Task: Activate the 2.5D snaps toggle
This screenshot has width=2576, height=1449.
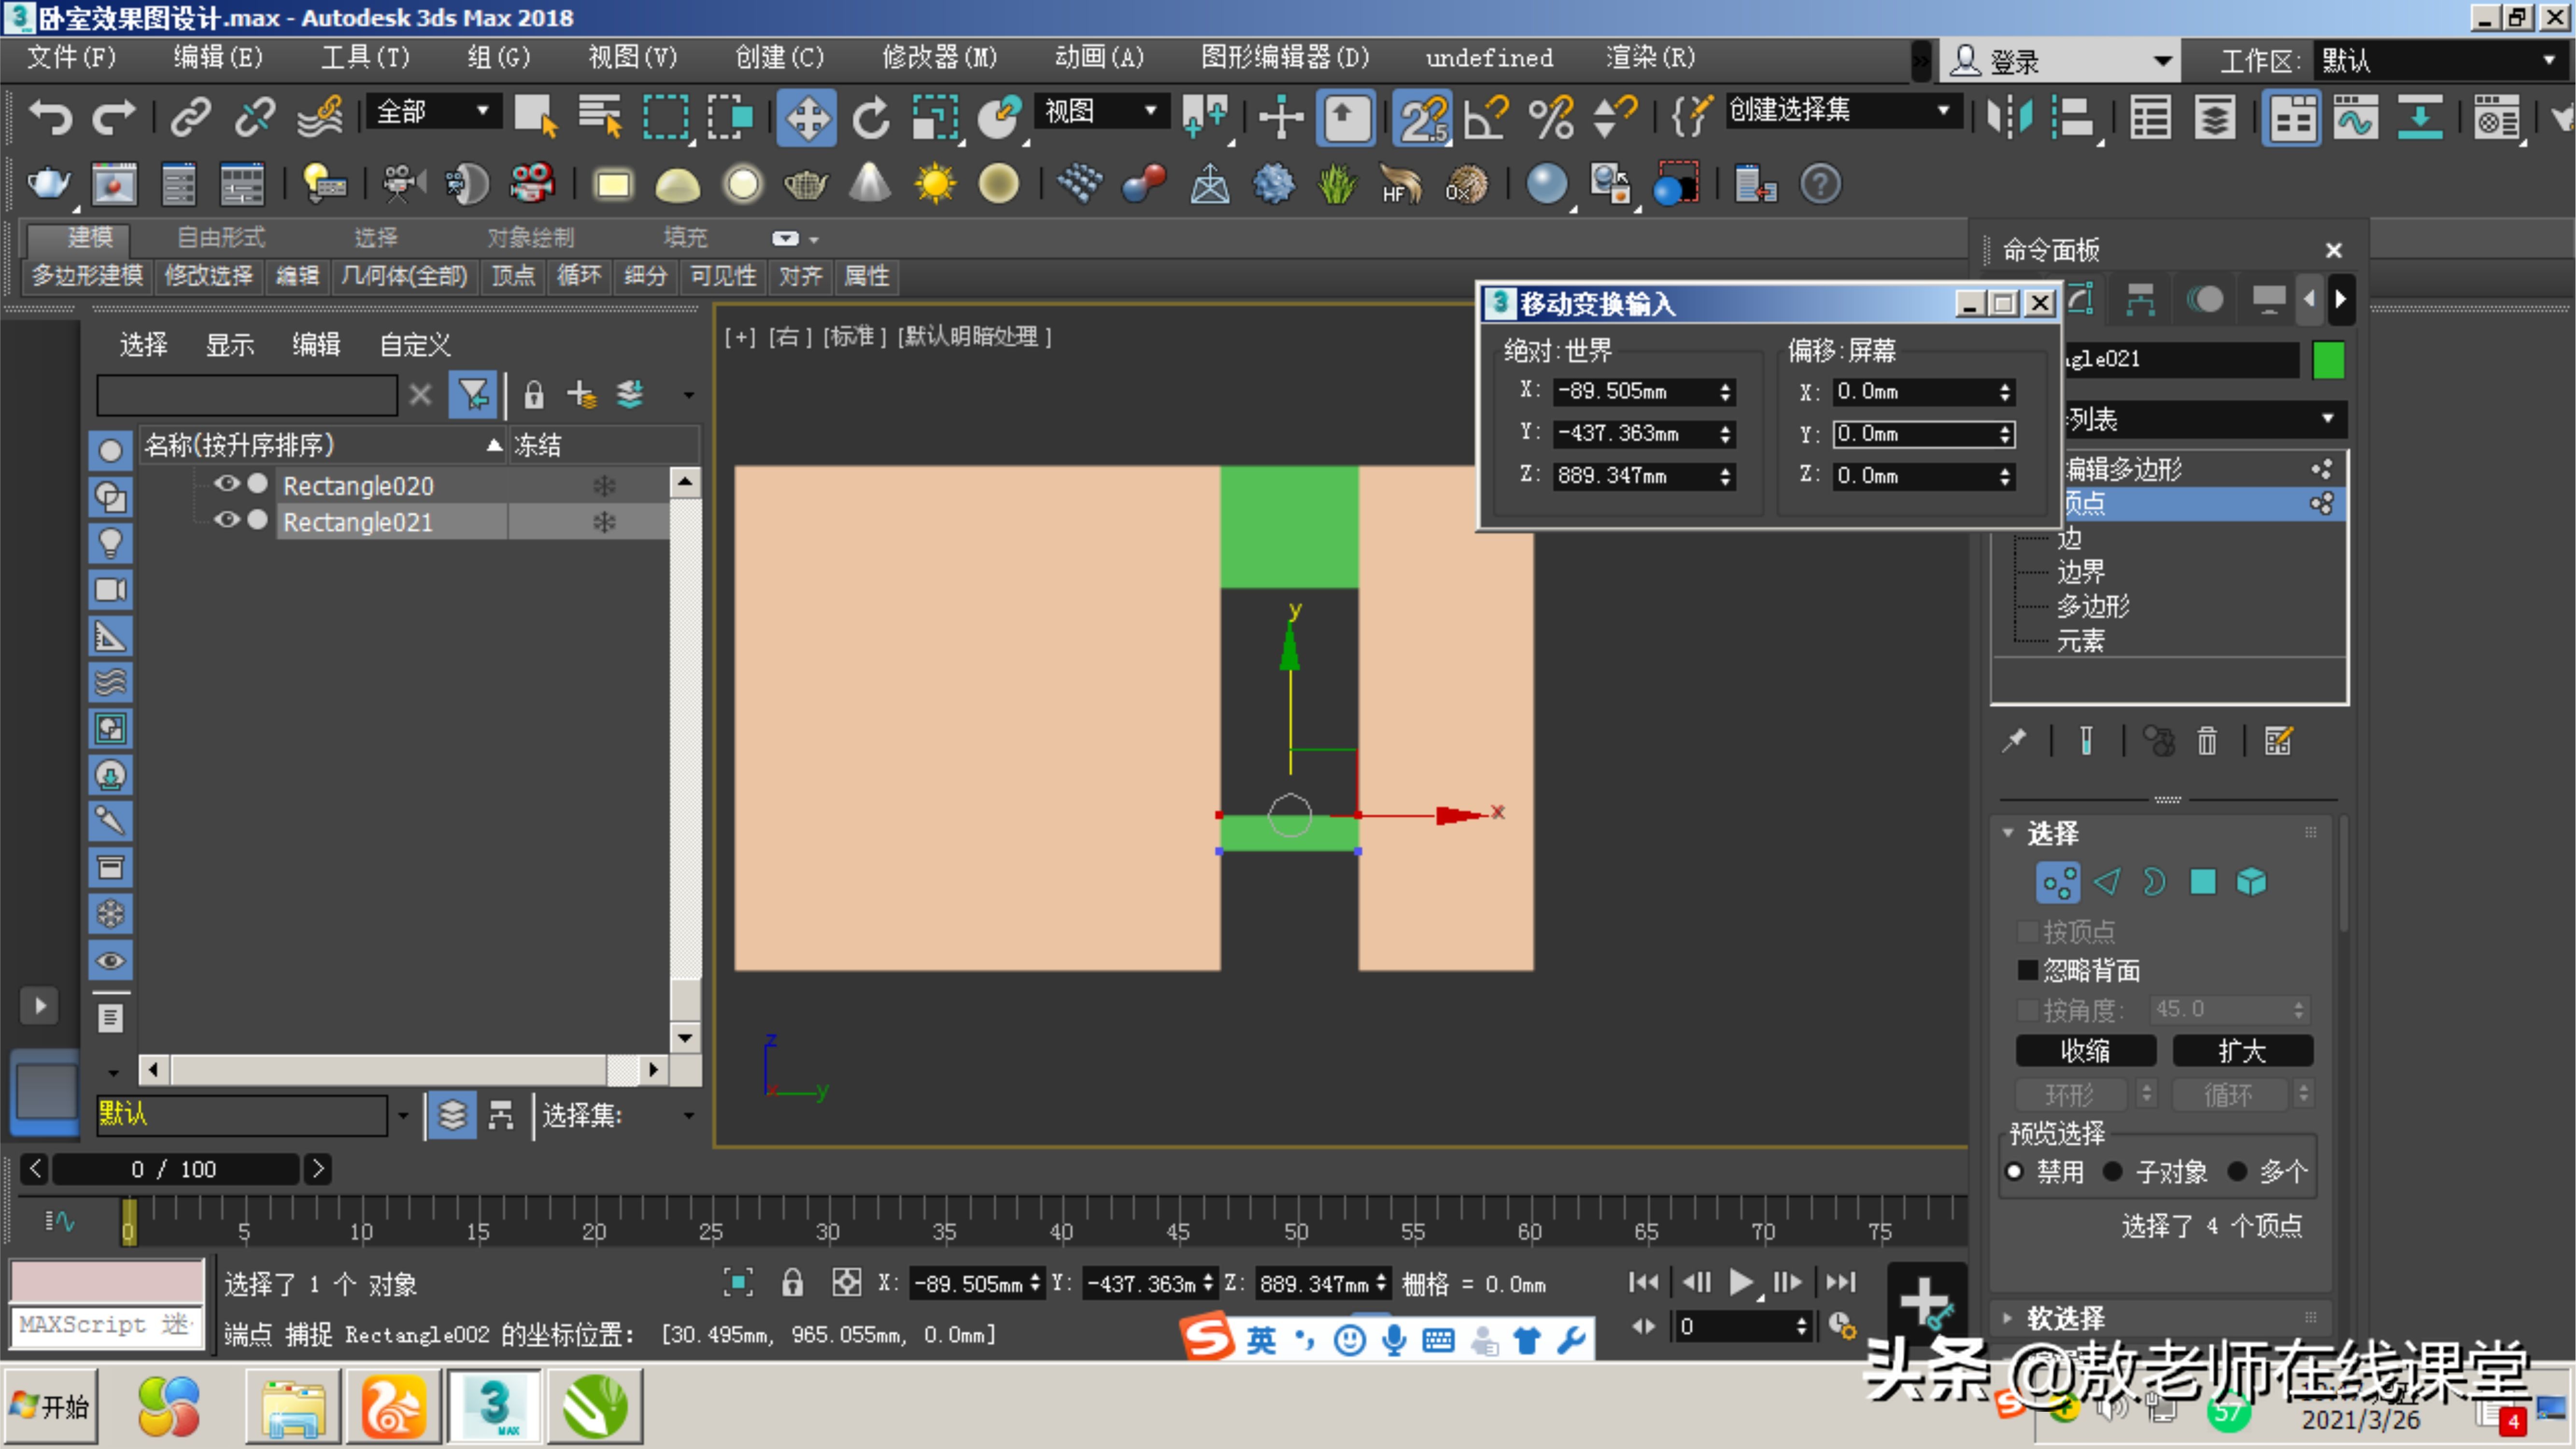Action: 1422,117
